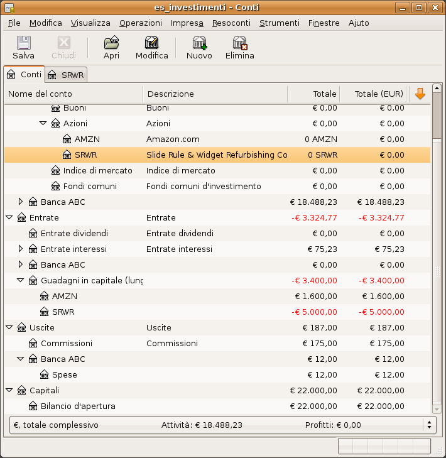Screen dimensions: 446x458
Task: Click 'Profitti: € 0,00' in the summary bar
Action: (333, 425)
